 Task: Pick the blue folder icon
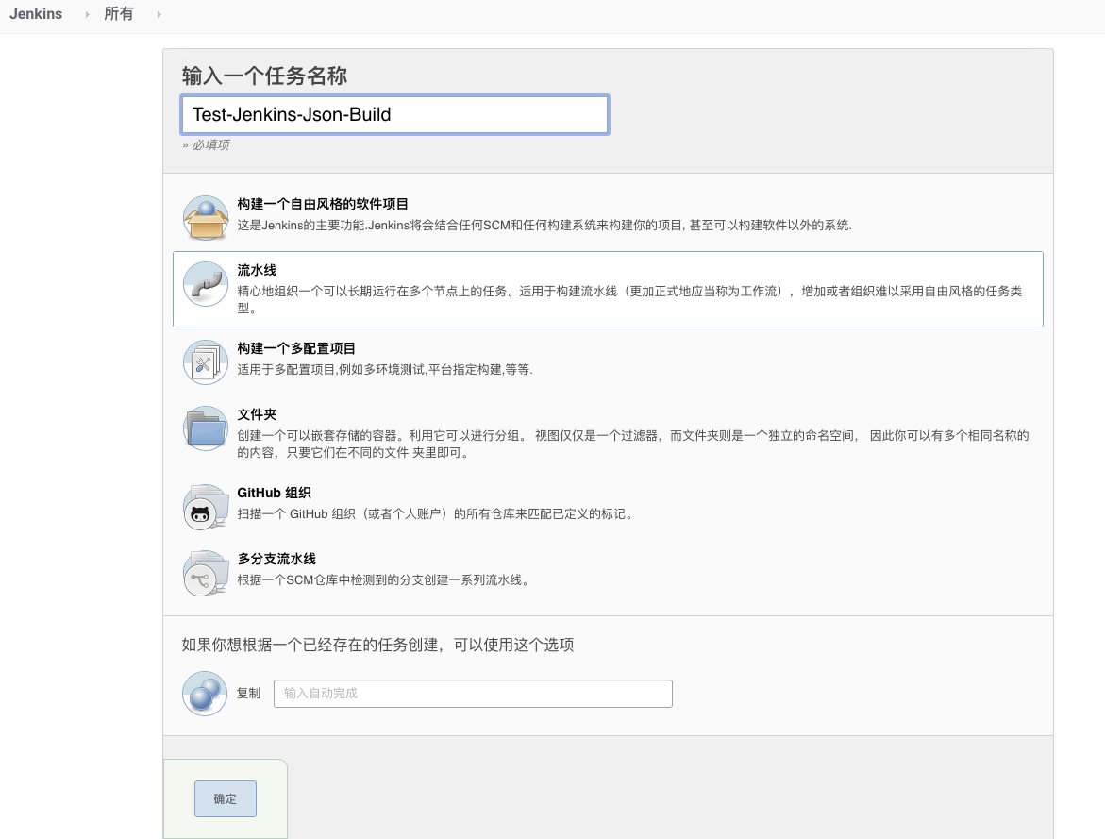(205, 428)
